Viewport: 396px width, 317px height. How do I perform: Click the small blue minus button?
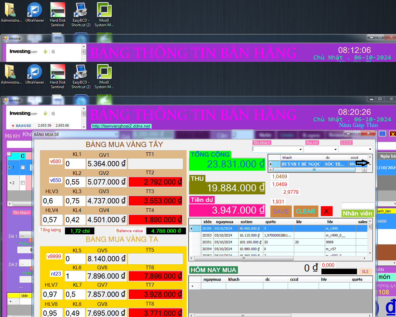point(383,134)
